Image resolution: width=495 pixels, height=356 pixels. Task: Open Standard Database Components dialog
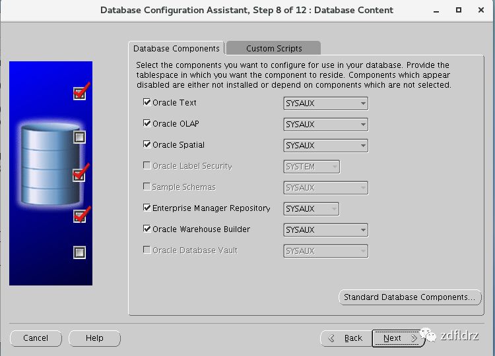pos(410,297)
